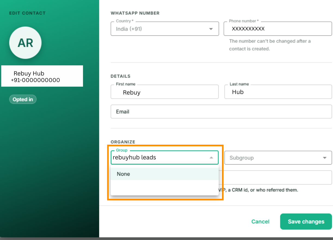
Task: Click the EDIT CONTACT heading
Action: [27, 13]
